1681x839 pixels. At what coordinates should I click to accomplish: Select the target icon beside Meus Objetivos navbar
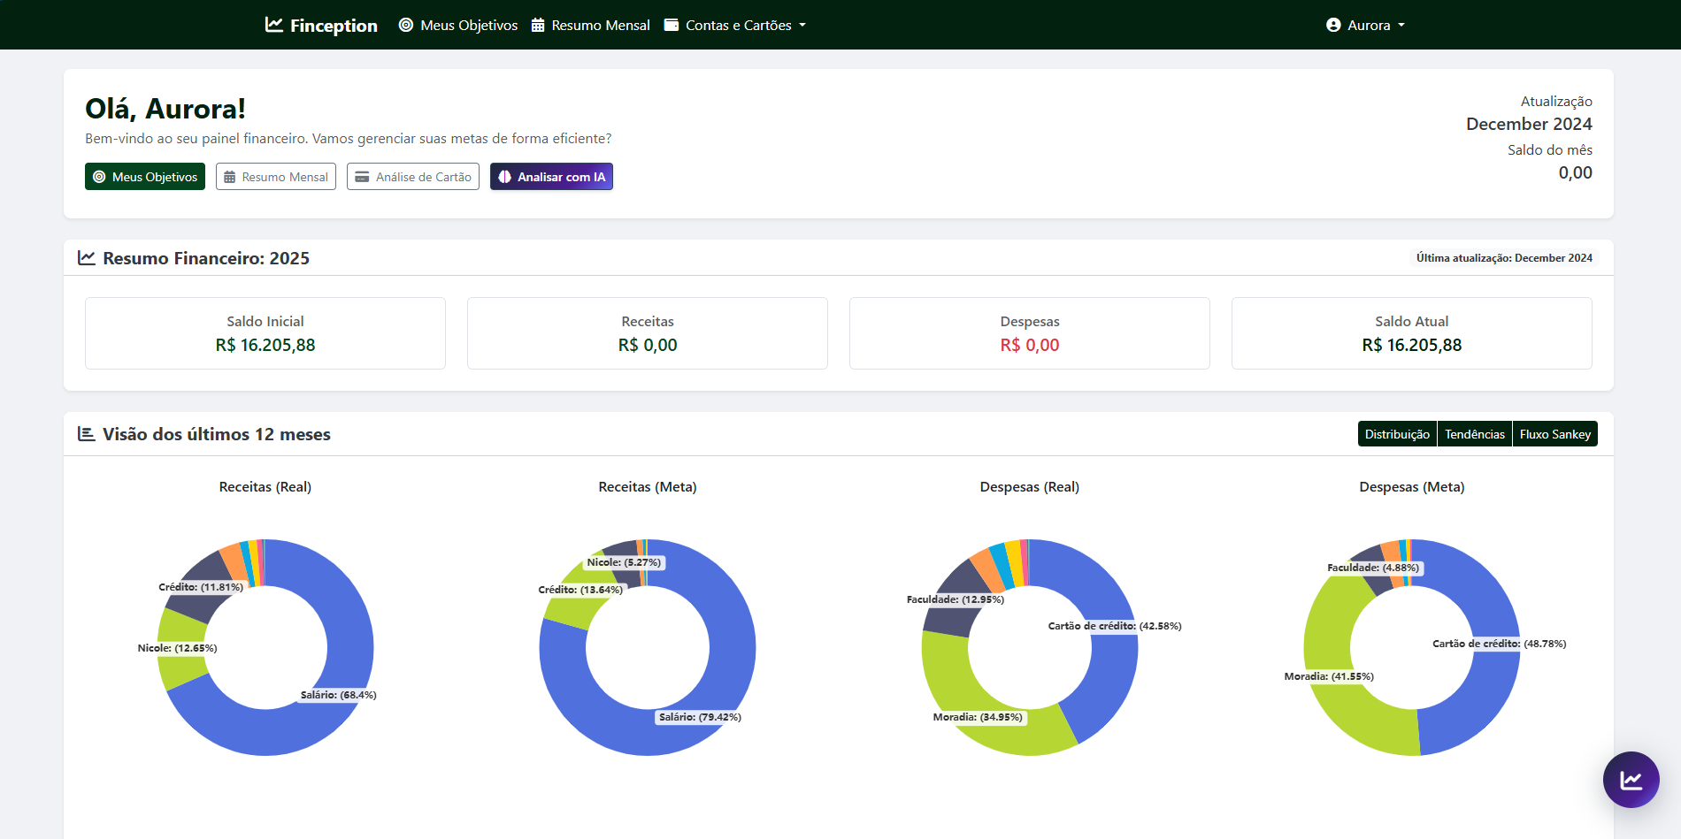pos(406,24)
